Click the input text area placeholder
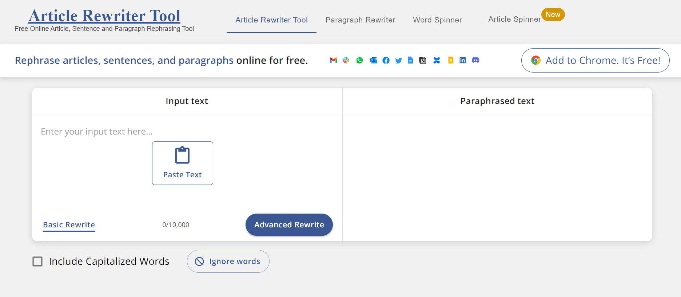 click(97, 132)
